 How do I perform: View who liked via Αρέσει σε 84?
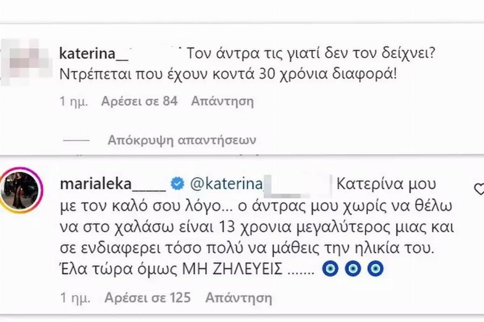coord(140,101)
